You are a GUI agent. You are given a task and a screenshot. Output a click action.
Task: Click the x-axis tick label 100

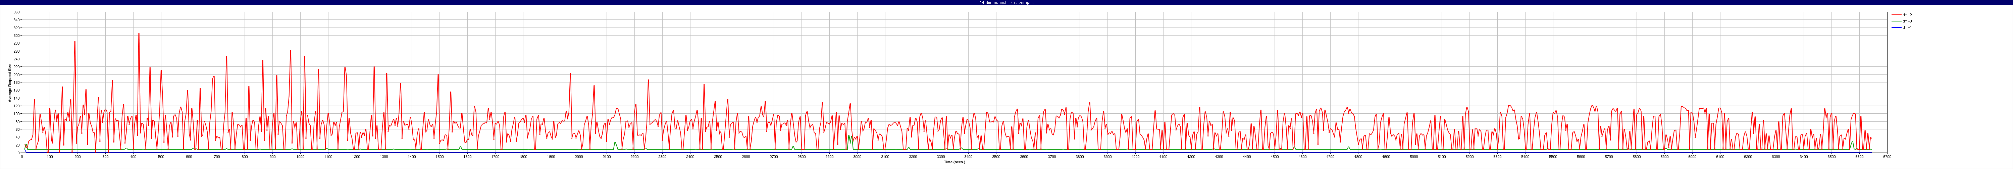point(50,157)
